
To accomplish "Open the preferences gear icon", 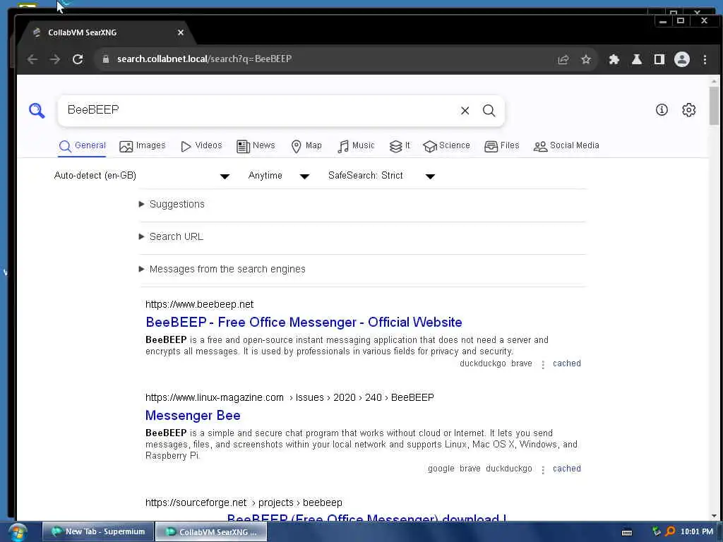I will pos(688,109).
